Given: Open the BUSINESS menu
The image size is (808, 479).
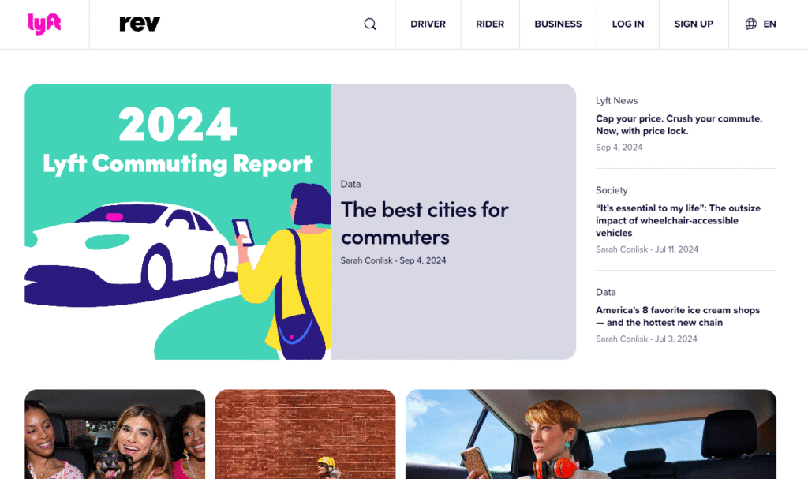Looking at the screenshot, I should (558, 24).
